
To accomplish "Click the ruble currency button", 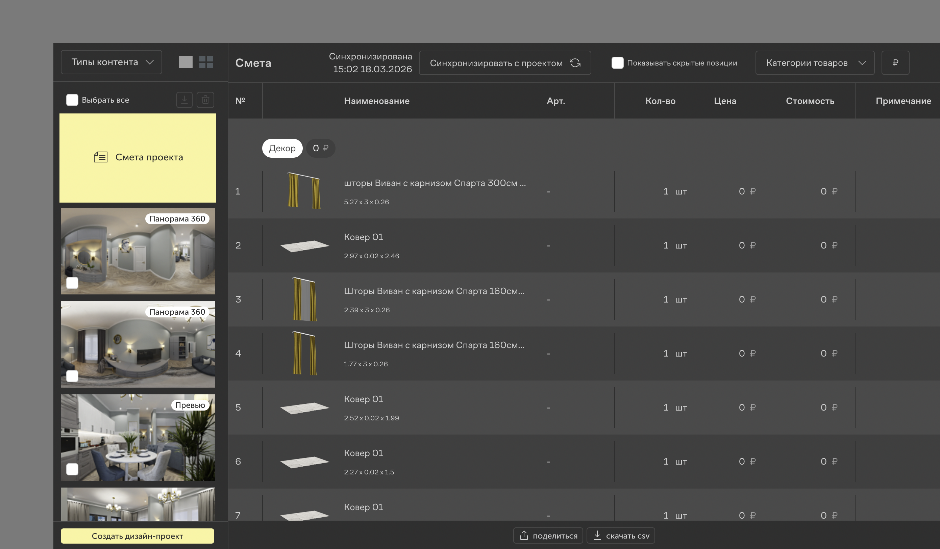I will coord(895,63).
